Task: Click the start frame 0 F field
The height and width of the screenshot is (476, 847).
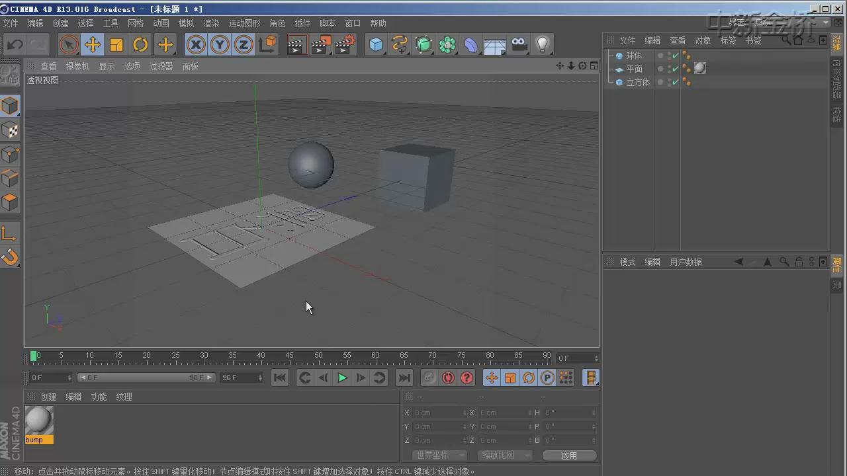Action: 51,377
